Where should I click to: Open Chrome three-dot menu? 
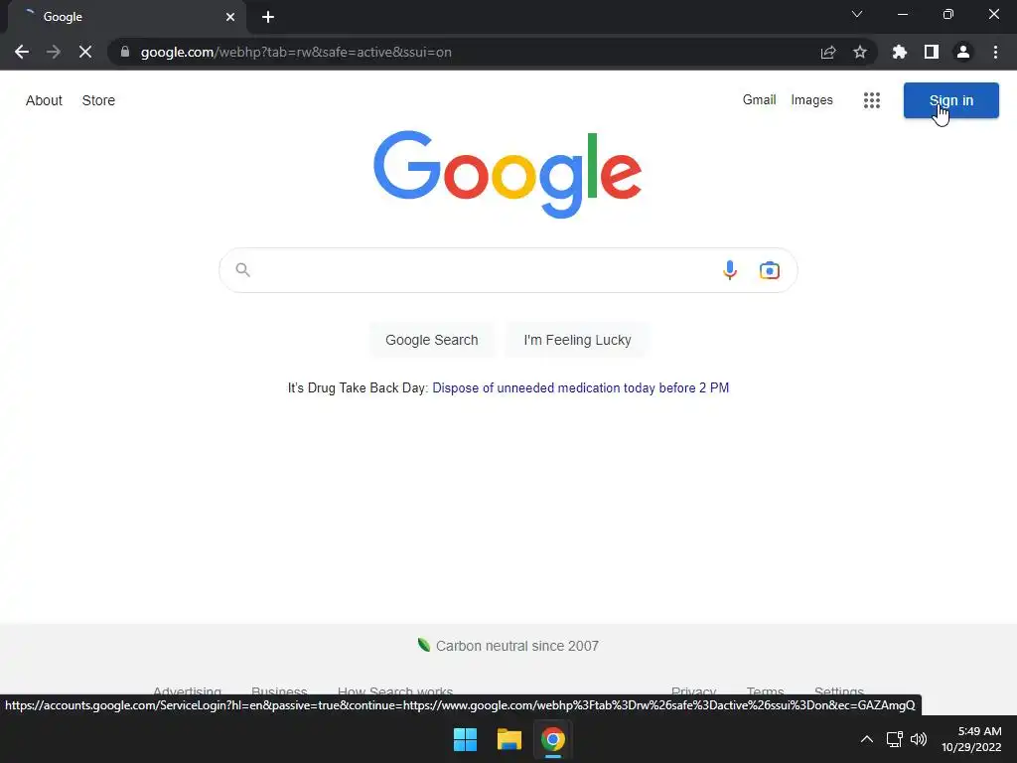coord(995,52)
